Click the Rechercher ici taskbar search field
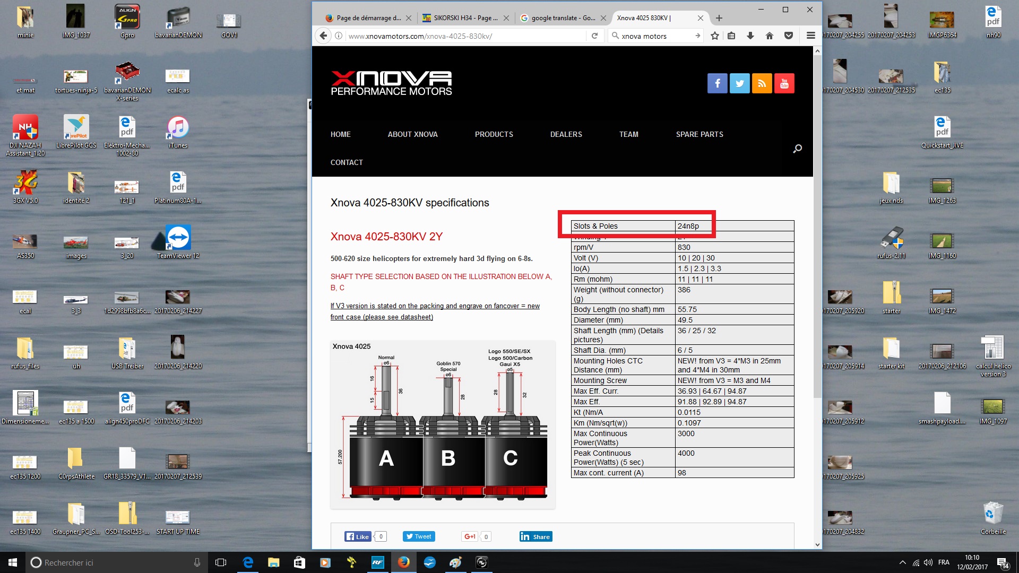Image resolution: width=1019 pixels, height=573 pixels. [x=116, y=562]
